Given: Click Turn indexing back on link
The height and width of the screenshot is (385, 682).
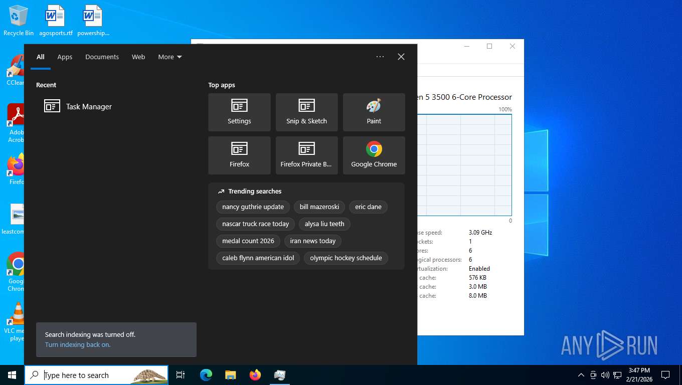Looking at the screenshot, I should pyautogui.click(x=78, y=344).
